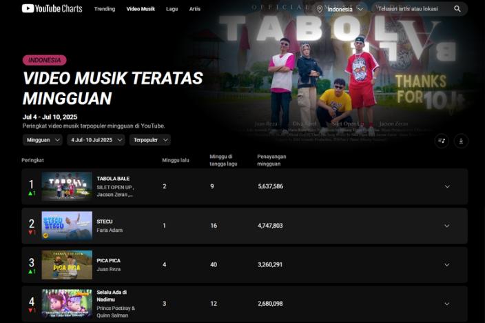This screenshot has width=485, height=323.
Task: Open artists SILET OPEN UP, Jacson Zeran
Action: pyautogui.click(x=115, y=191)
